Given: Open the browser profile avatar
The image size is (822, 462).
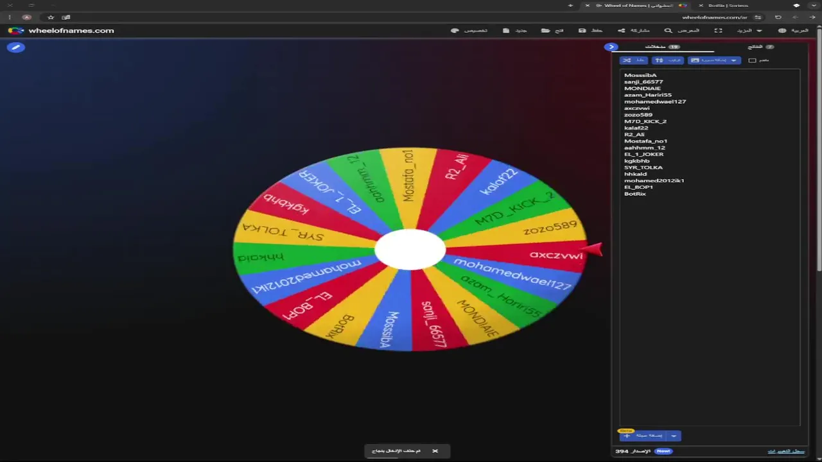Looking at the screenshot, I should (x=27, y=17).
